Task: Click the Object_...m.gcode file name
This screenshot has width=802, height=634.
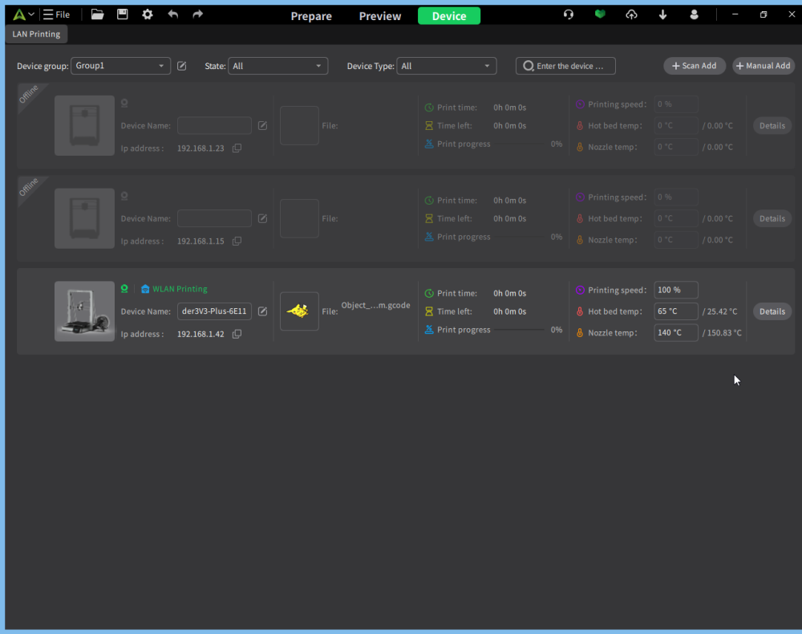Action: point(375,306)
